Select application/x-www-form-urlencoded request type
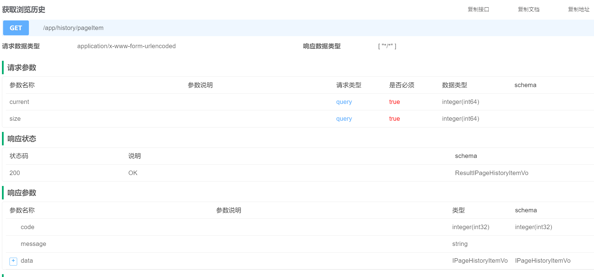The height and width of the screenshot is (277, 594). 127,46
